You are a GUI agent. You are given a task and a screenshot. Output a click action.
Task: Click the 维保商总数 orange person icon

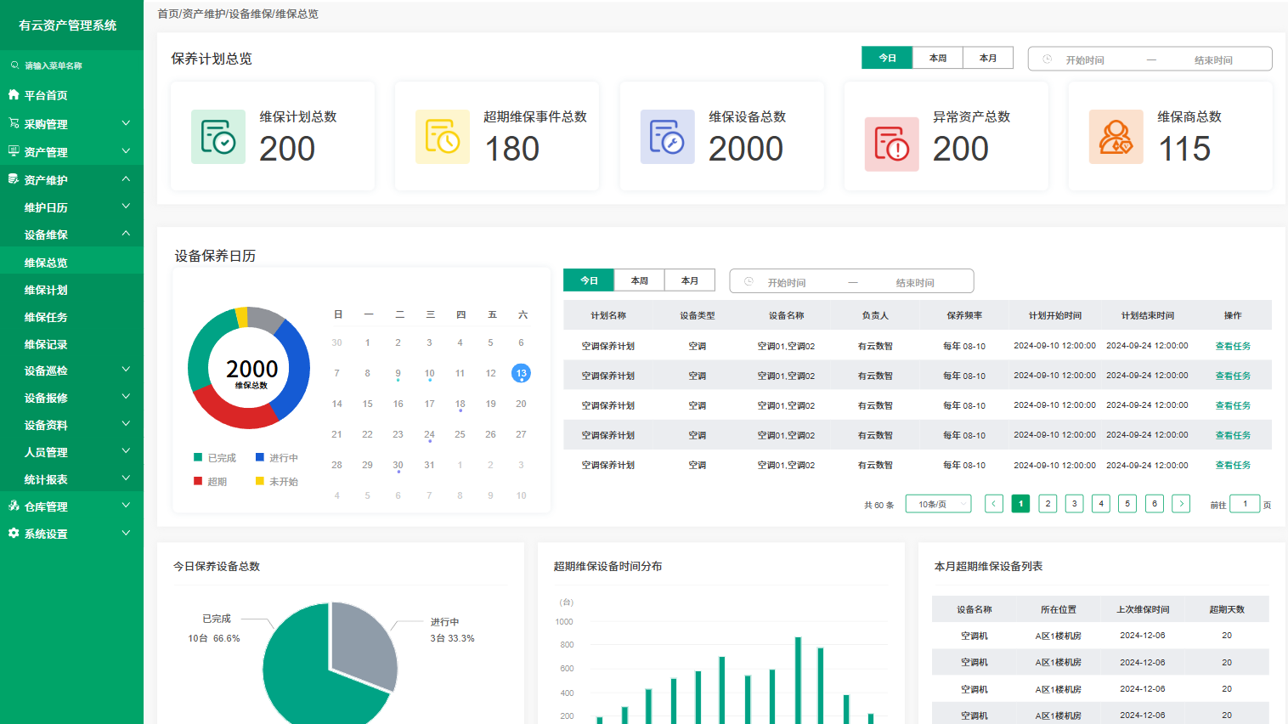click(x=1116, y=137)
